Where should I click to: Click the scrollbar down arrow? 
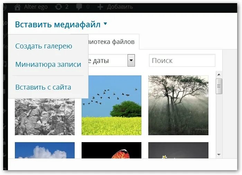219,155
